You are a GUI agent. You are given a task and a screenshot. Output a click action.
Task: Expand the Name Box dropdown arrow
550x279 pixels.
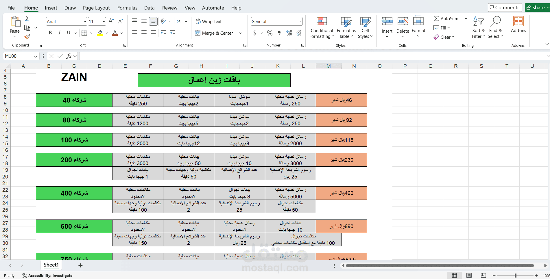pos(36,56)
